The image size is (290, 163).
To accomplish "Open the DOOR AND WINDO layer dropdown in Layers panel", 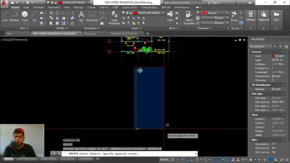I will pos(164,13).
